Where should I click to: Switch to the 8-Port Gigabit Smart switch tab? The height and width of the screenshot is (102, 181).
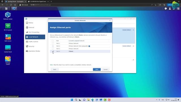coord(38,1)
